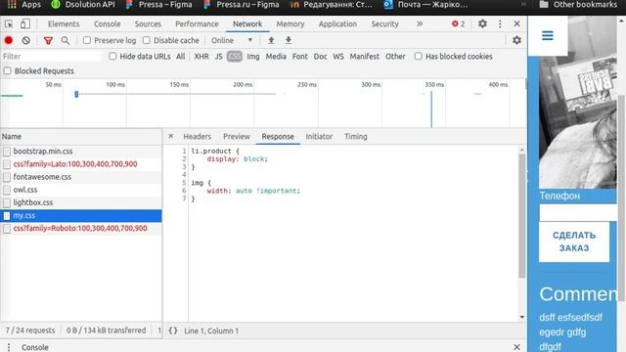Switch to the Performance tab
The width and height of the screenshot is (626, 352).
(x=197, y=23)
